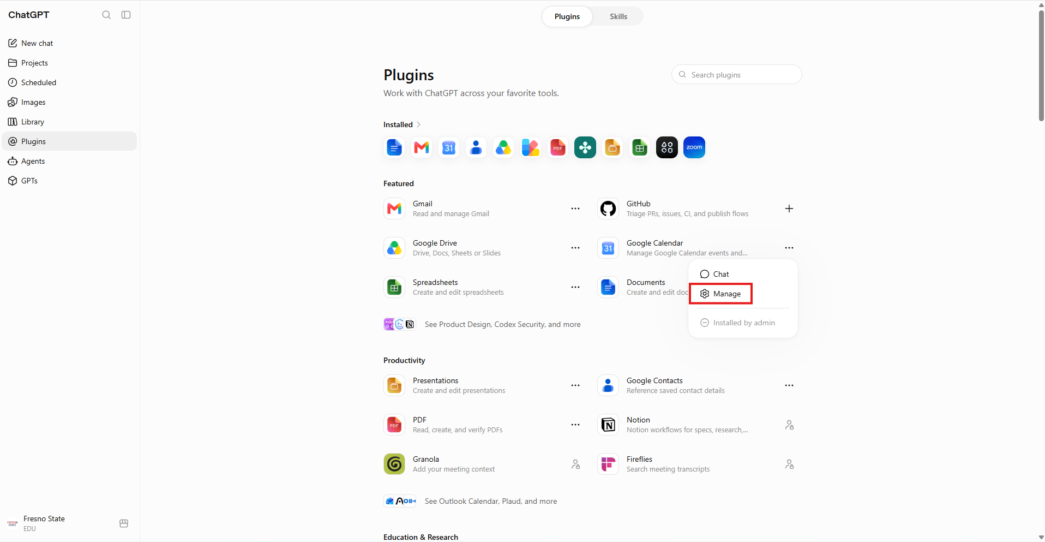Click the Granola request access person icon

click(x=575, y=464)
